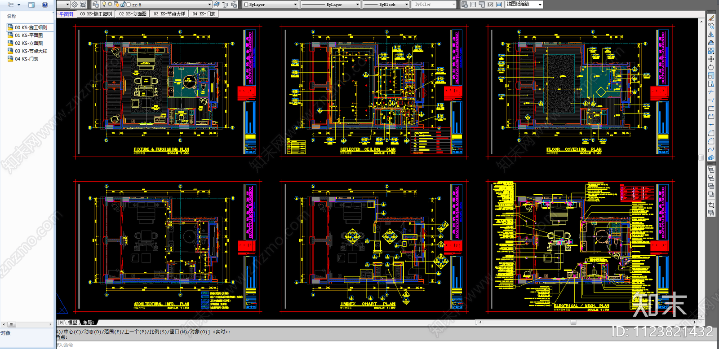Screen dimensions: 719x349
Task: Switch to the 布局1 layout tab
Action: pos(88,323)
